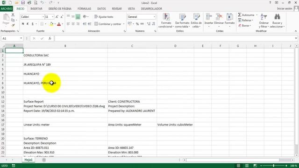Toggle bottom vertical alignment
Viewport: 299px width, 168px height.
click(78, 17)
